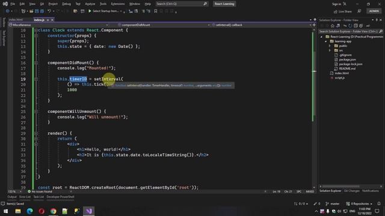385x216 pixels.
Task: Collapse the class Clock code block
Action: click(36, 30)
